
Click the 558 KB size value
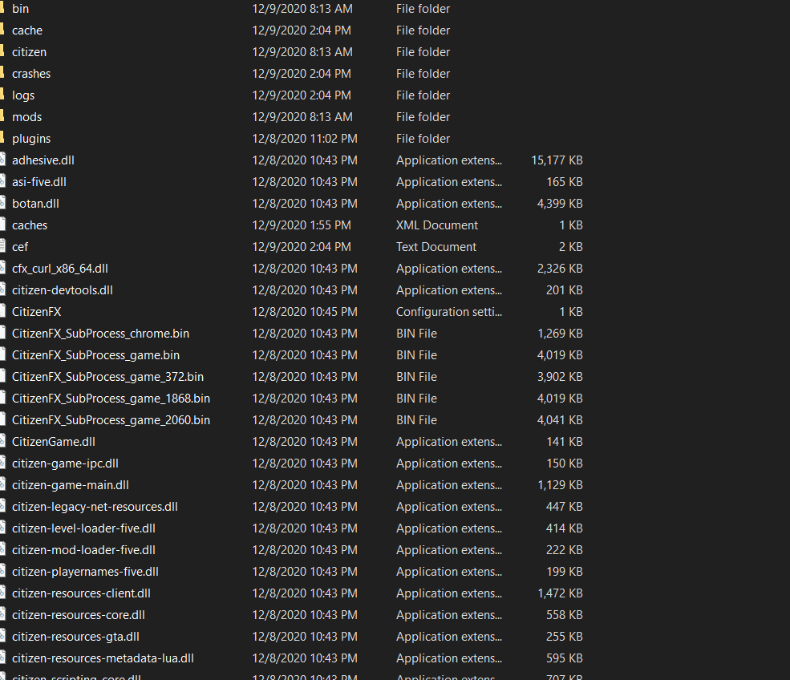[x=565, y=615]
